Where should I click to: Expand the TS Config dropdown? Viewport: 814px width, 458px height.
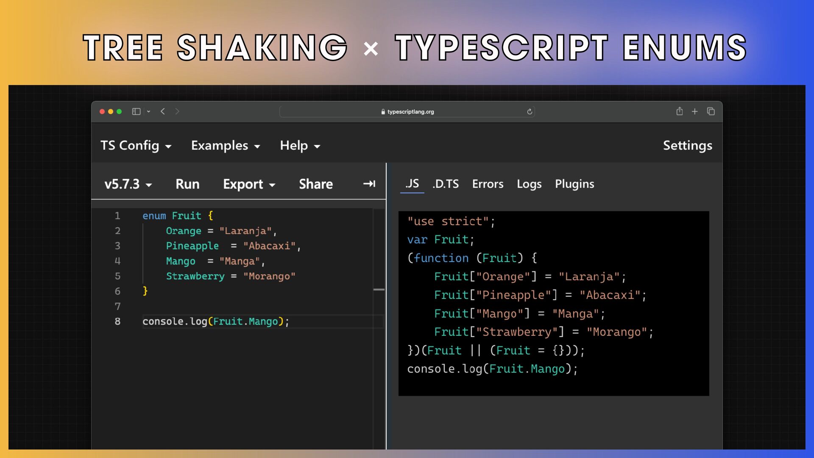coord(136,145)
